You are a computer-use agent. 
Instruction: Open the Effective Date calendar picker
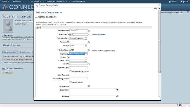(89, 31)
